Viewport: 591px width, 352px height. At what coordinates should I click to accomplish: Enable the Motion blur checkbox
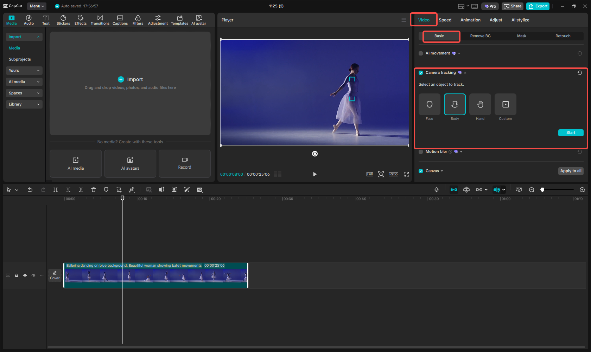click(x=420, y=151)
